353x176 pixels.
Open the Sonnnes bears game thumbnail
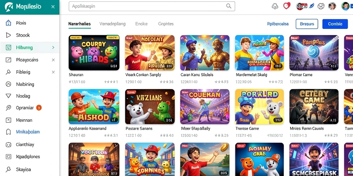tap(150, 159)
